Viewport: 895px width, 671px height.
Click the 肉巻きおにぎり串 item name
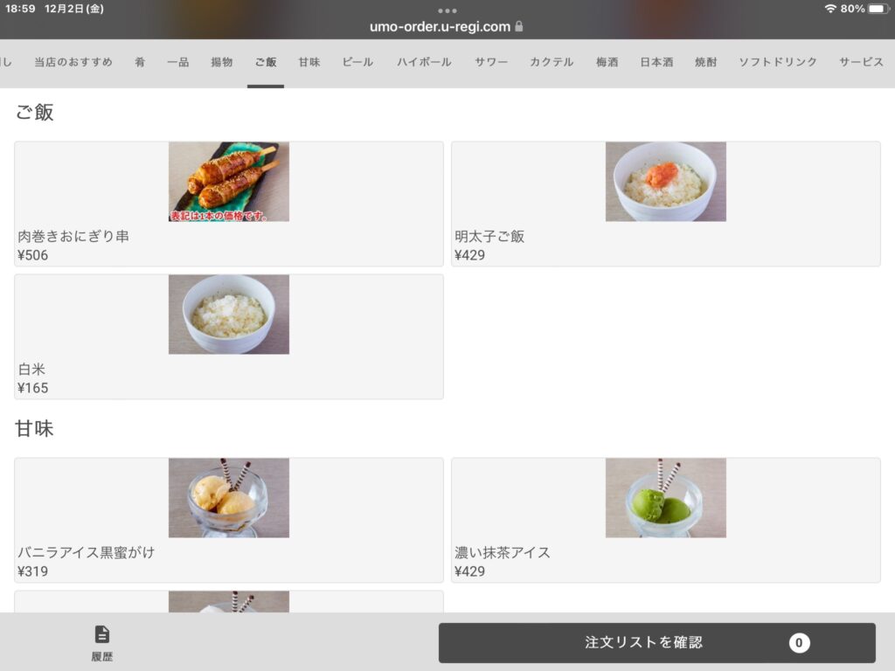[x=73, y=236]
